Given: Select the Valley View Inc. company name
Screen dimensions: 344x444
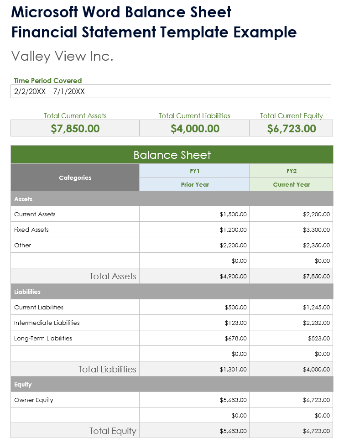Looking at the screenshot, I should point(62,56).
